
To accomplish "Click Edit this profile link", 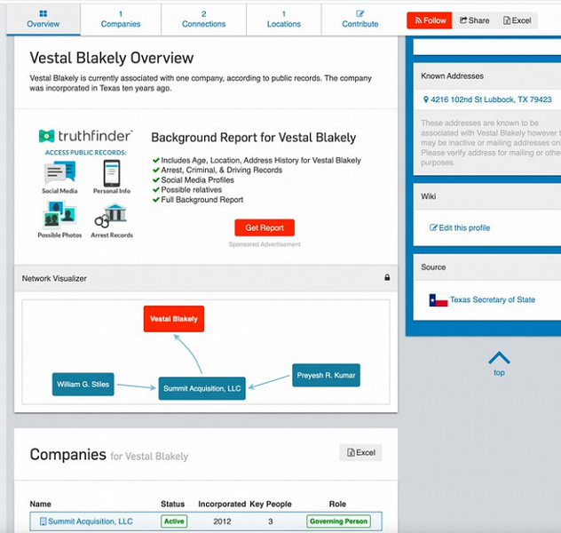I will (x=464, y=227).
